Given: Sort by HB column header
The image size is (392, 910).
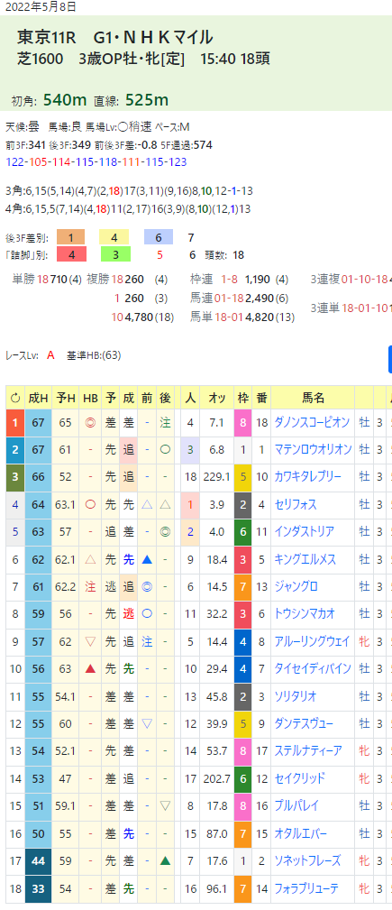Looking at the screenshot, I should point(90,398).
